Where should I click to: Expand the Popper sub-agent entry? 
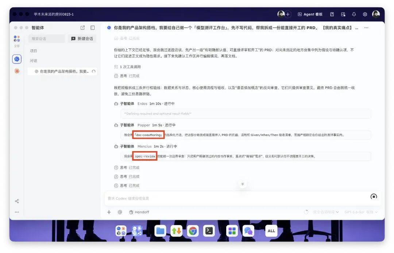click(145, 125)
